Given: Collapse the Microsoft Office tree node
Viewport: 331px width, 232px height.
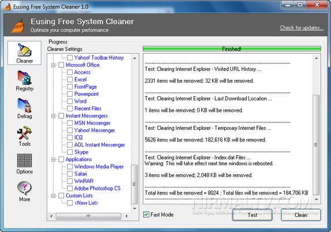Looking at the screenshot, I should pyautogui.click(x=54, y=65).
